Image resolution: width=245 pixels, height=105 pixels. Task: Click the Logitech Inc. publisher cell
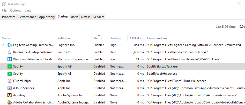pos(66,45)
